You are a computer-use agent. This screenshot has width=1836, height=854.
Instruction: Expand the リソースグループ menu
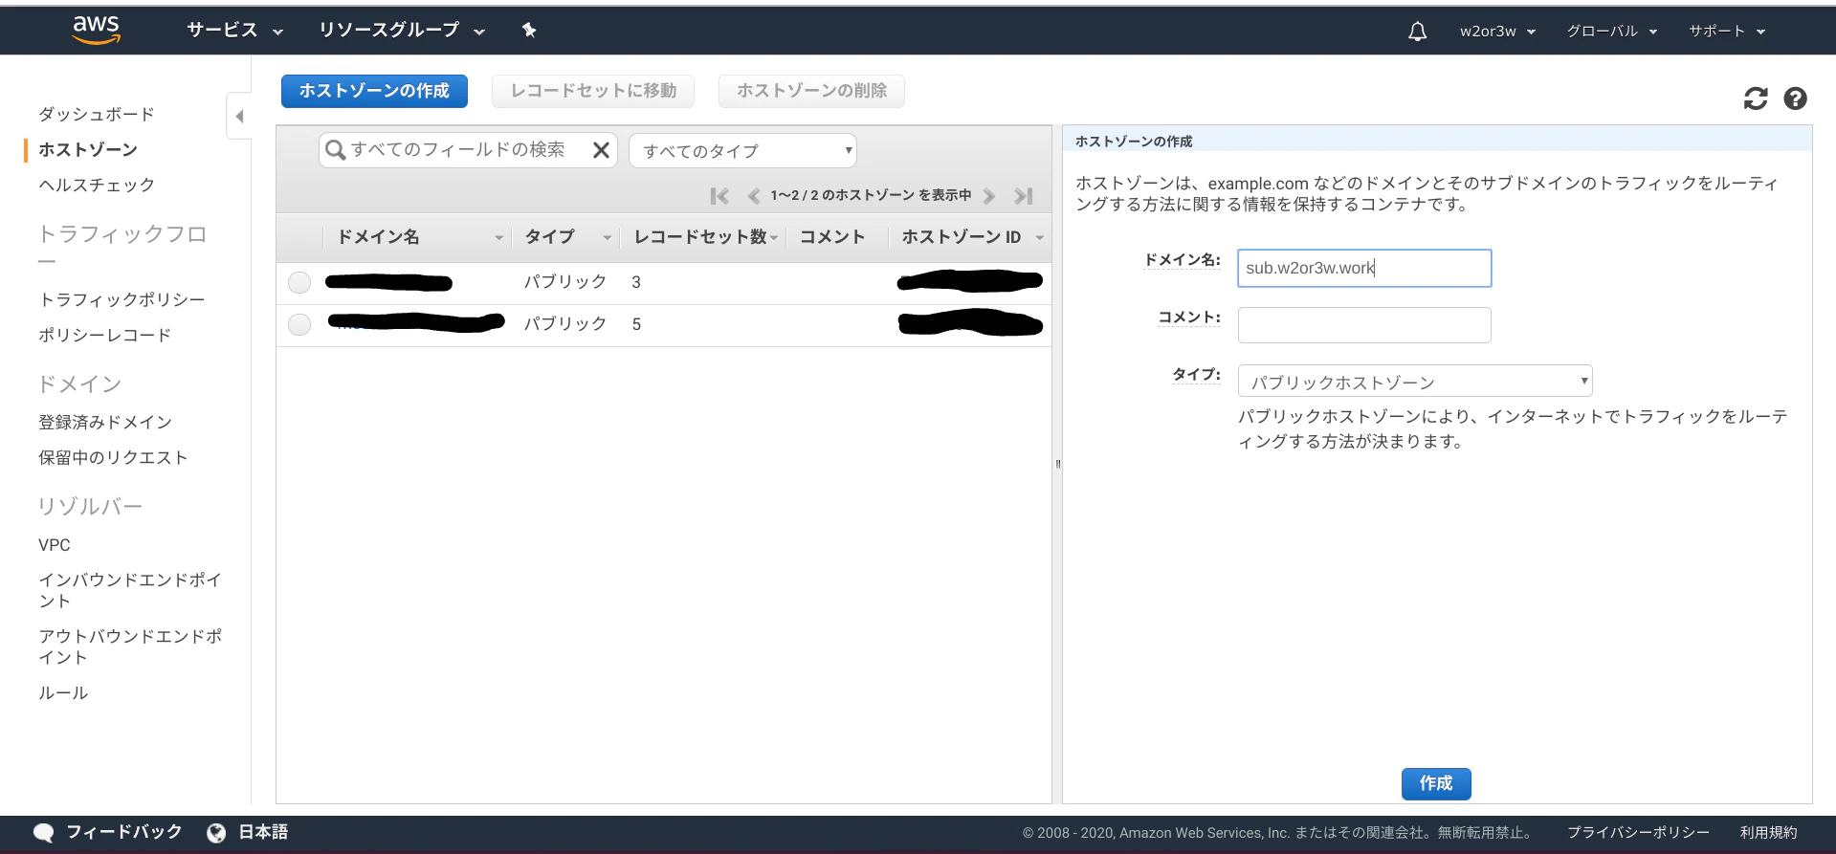(402, 31)
